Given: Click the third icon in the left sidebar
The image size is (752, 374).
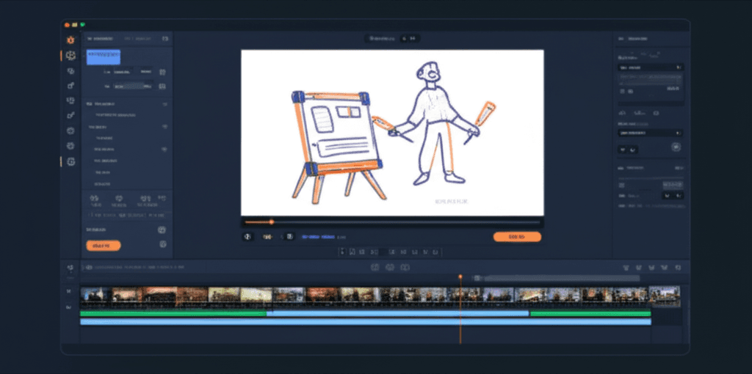Looking at the screenshot, I should pyautogui.click(x=71, y=71).
